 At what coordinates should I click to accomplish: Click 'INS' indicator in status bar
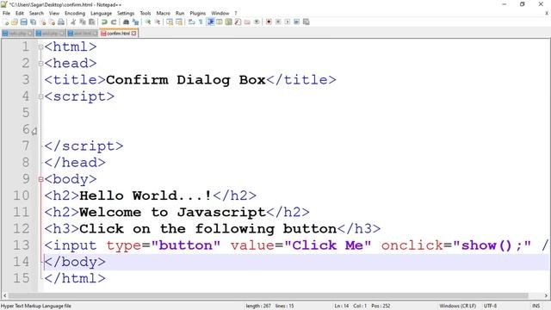[x=536, y=306]
